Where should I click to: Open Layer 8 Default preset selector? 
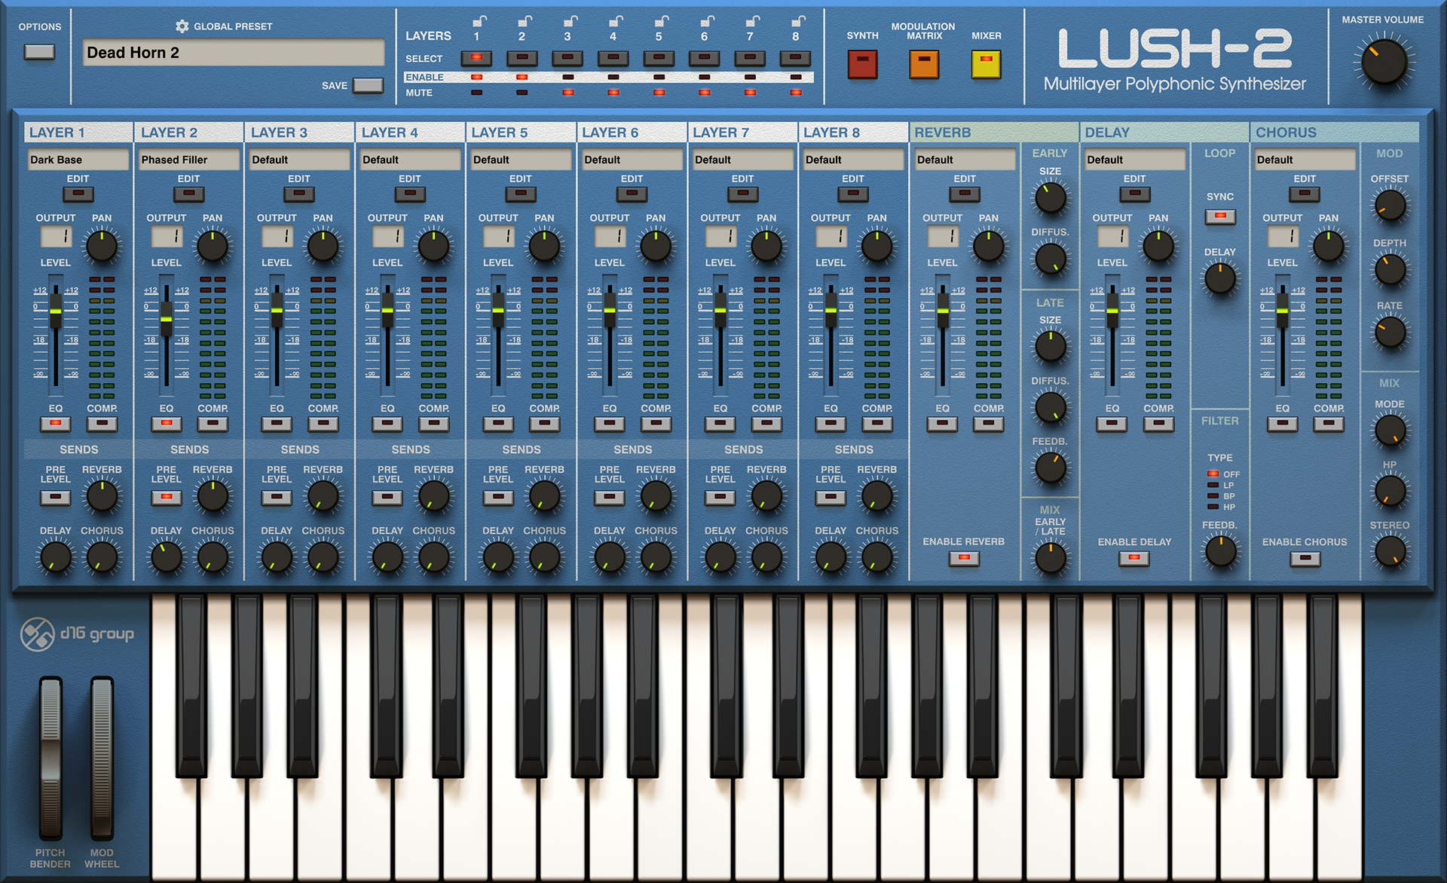point(853,160)
